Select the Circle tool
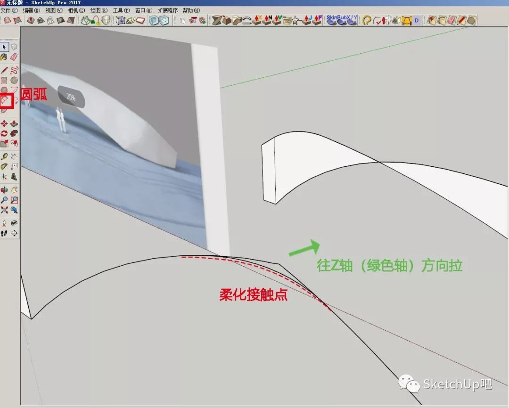 pos(14,80)
